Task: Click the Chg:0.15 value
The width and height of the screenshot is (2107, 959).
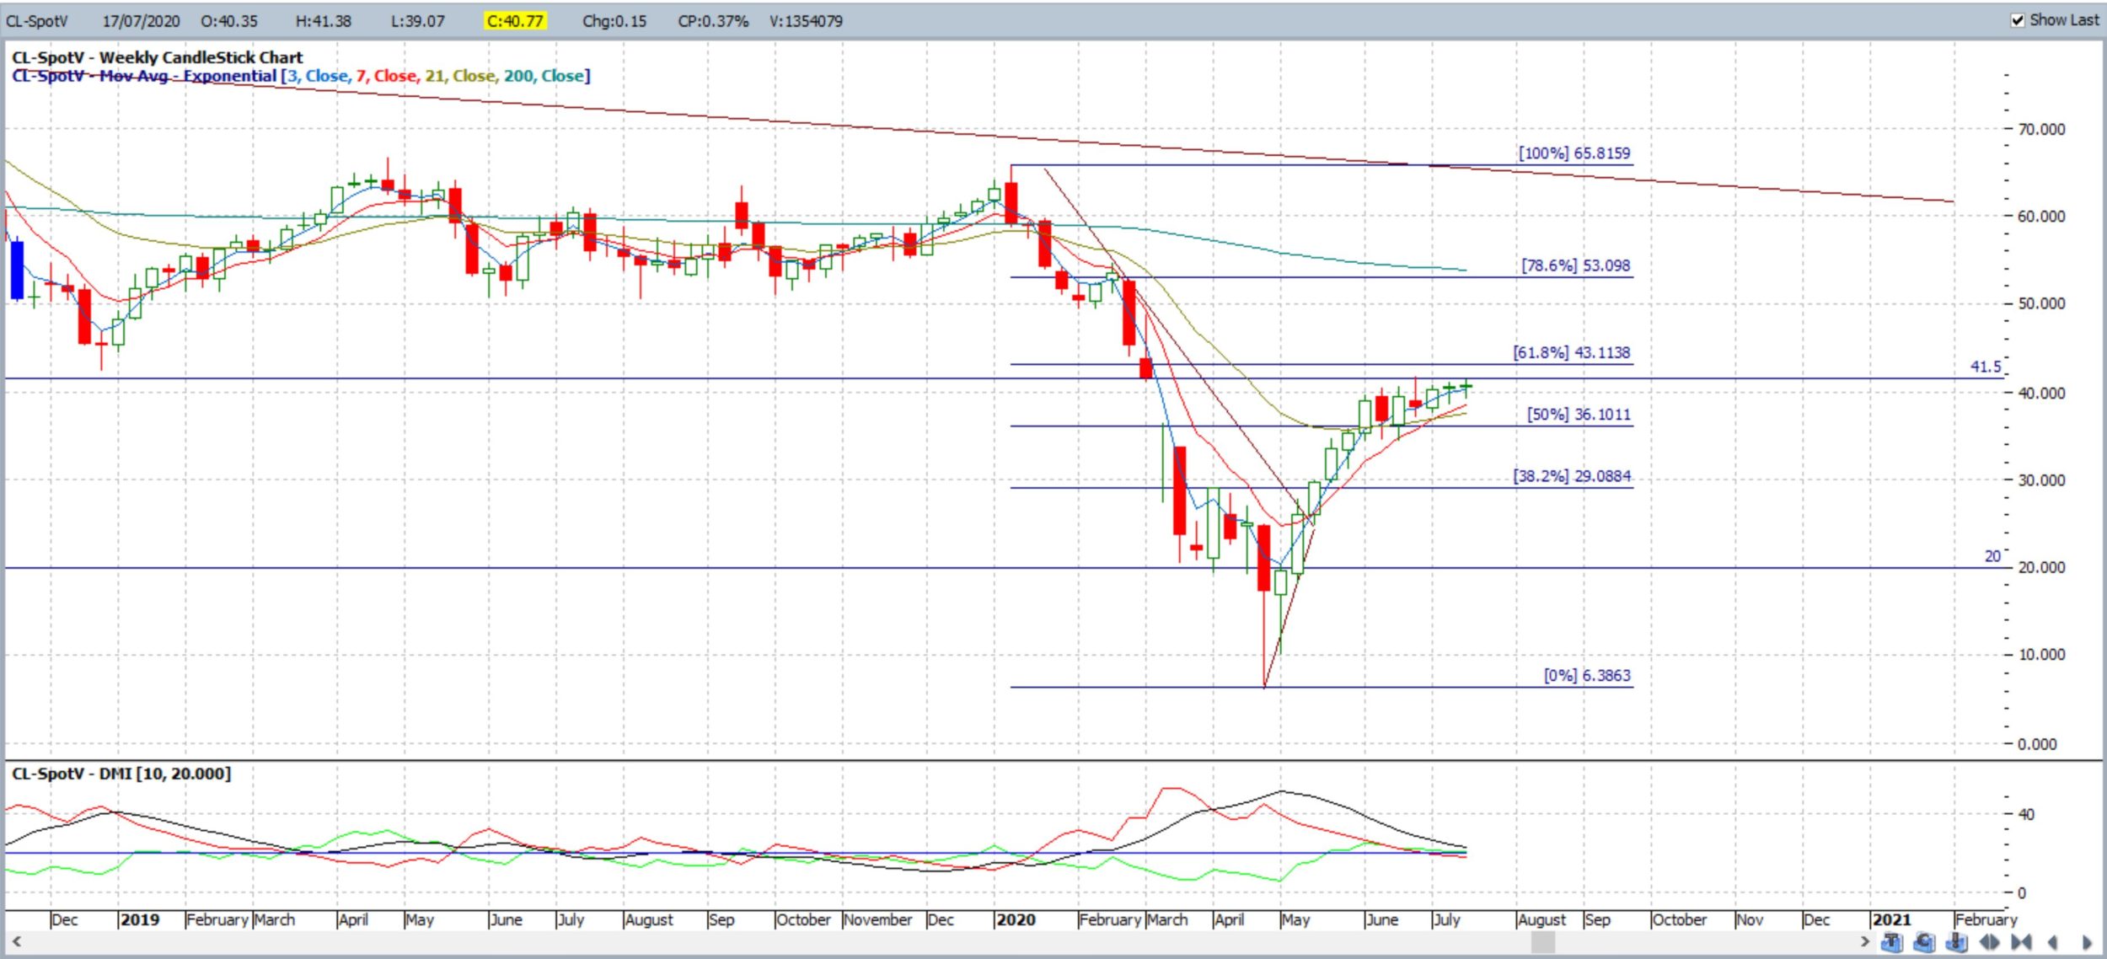Action: pos(614,21)
